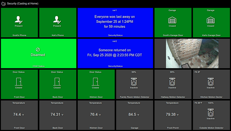This screenshot has width=231, height=131.
Task: Click the Disarmed circle-slash icon
Action: (38, 50)
